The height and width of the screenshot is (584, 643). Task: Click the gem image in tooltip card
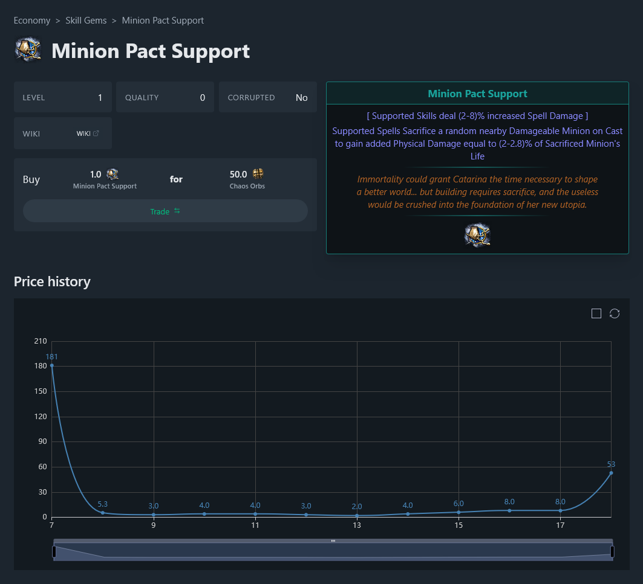477,236
